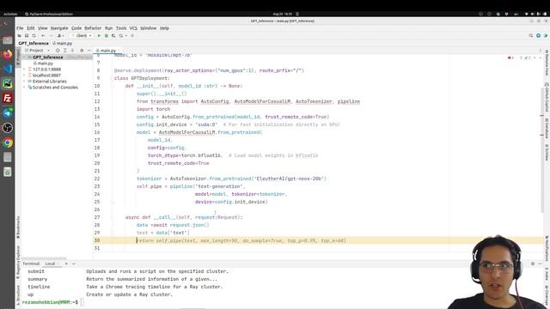Open the user account dropdown in toolbar
This screenshot has width=550, height=309.
[60, 36]
